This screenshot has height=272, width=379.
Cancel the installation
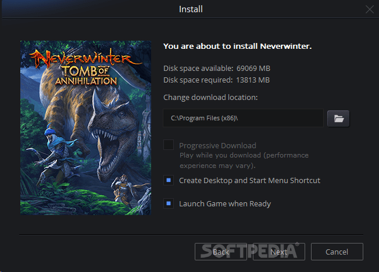tap(337, 252)
